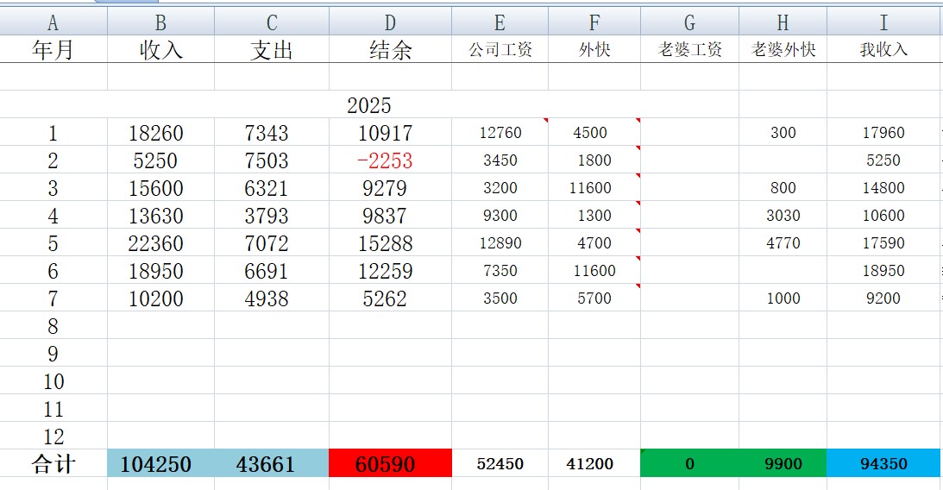943x490 pixels.
Task: Select column I header
Action: pos(883,22)
